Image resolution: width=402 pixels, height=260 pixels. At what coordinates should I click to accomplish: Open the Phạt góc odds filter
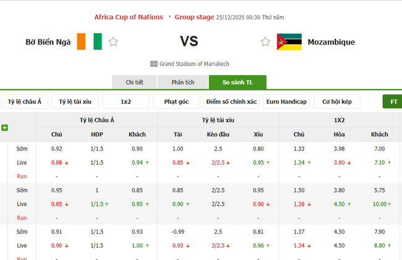click(x=176, y=102)
